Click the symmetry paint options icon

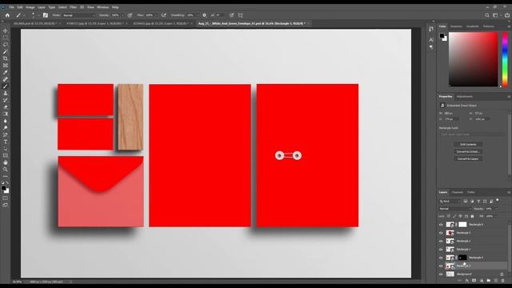(x=241, y=15)
